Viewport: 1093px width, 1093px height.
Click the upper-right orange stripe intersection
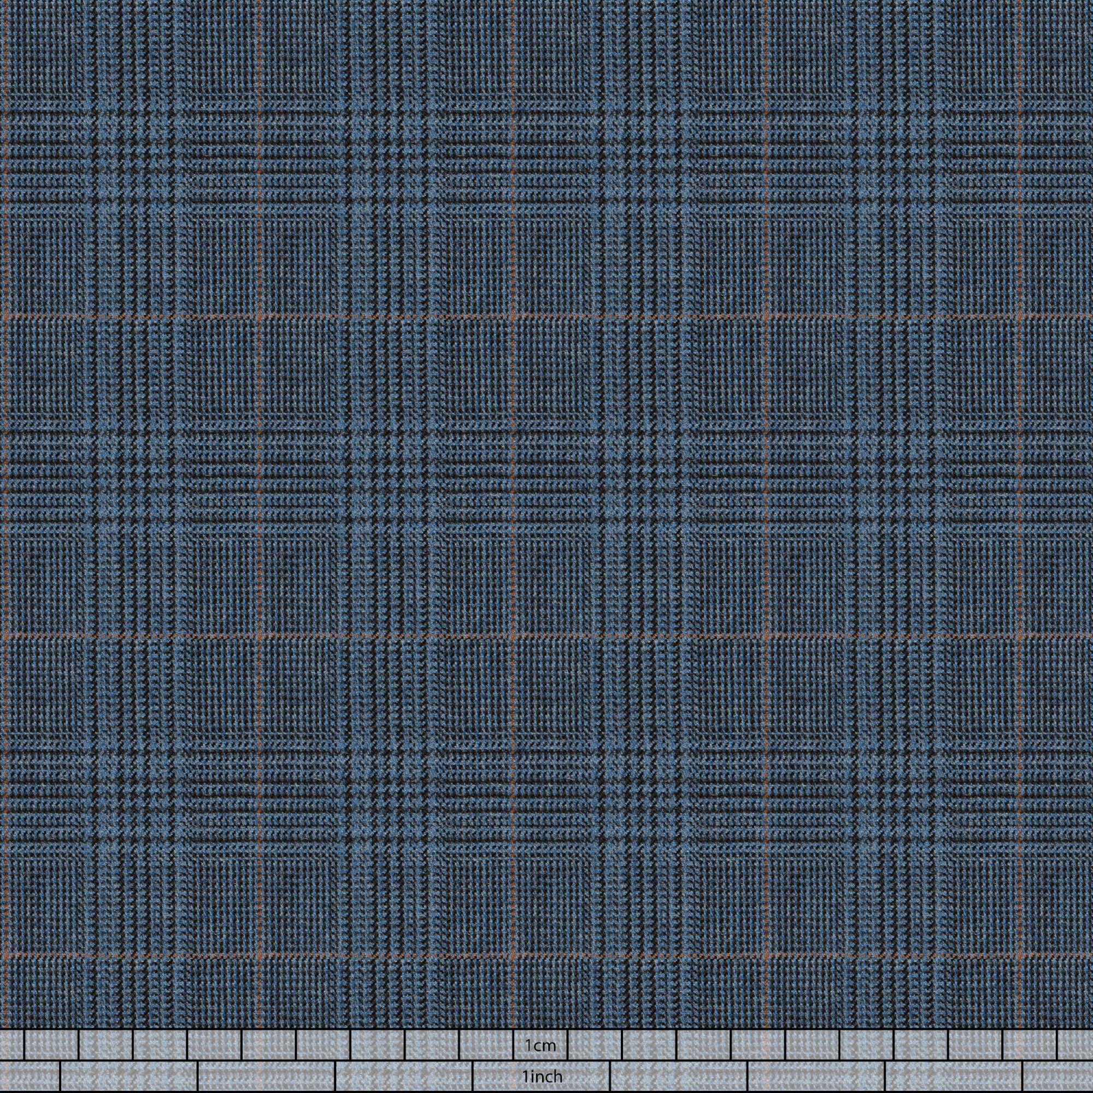tap(1019, 316)
